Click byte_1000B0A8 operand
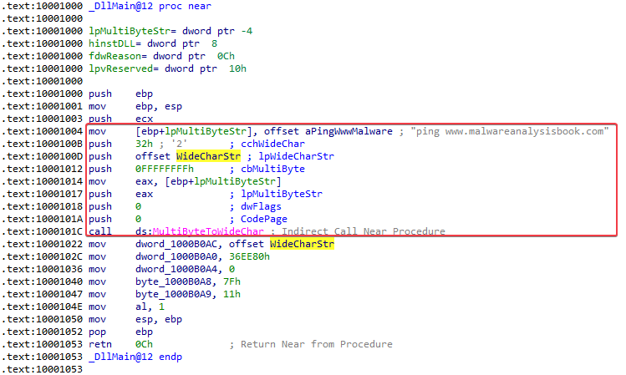Image resolution: width=626 pixels, height=375 pixels. [173, 281]
